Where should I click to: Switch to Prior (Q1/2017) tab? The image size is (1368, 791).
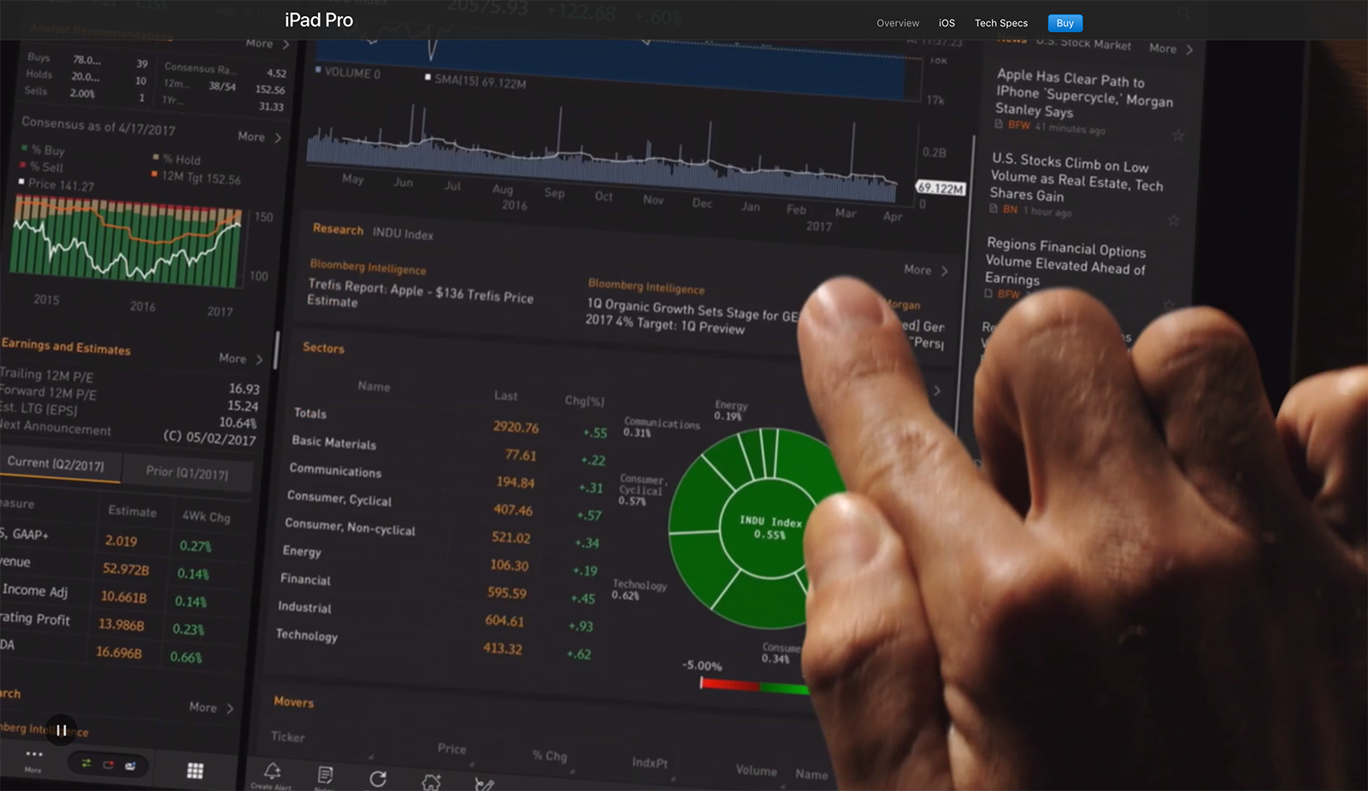point(187,472)
